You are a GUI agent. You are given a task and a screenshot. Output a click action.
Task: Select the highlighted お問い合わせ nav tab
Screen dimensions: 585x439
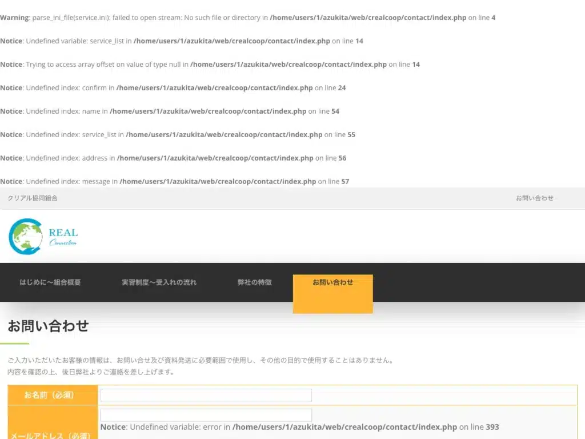click(333, 294)
